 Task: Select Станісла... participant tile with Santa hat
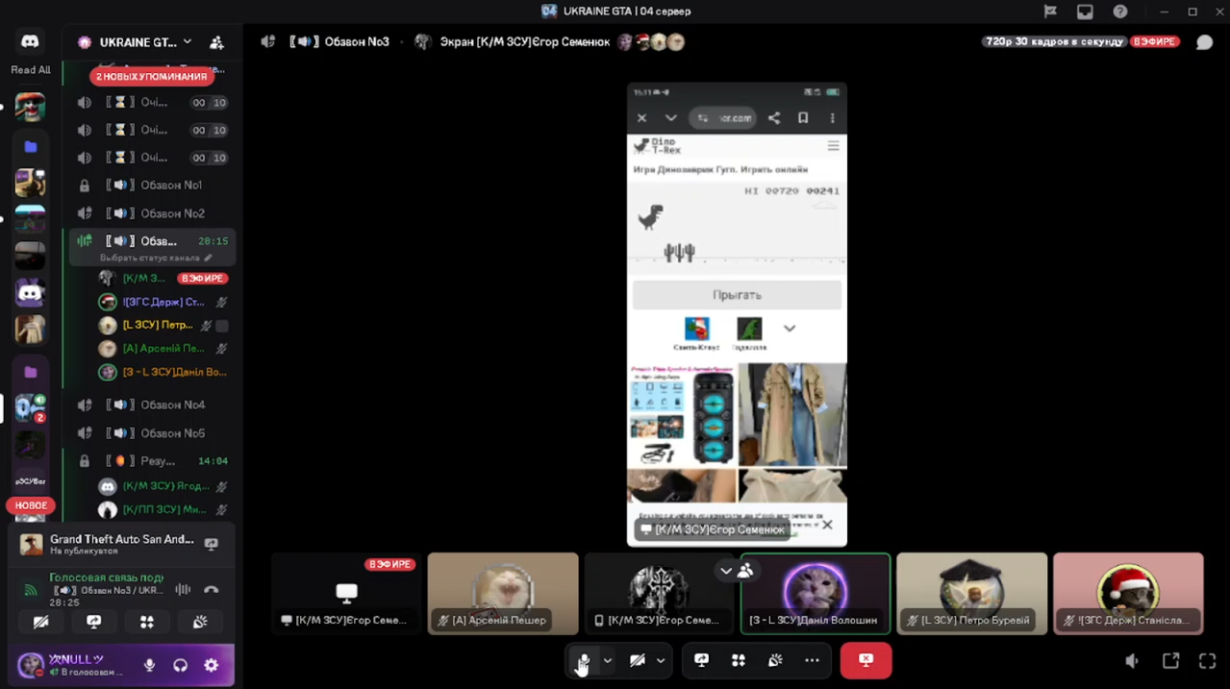[1128, 594]
